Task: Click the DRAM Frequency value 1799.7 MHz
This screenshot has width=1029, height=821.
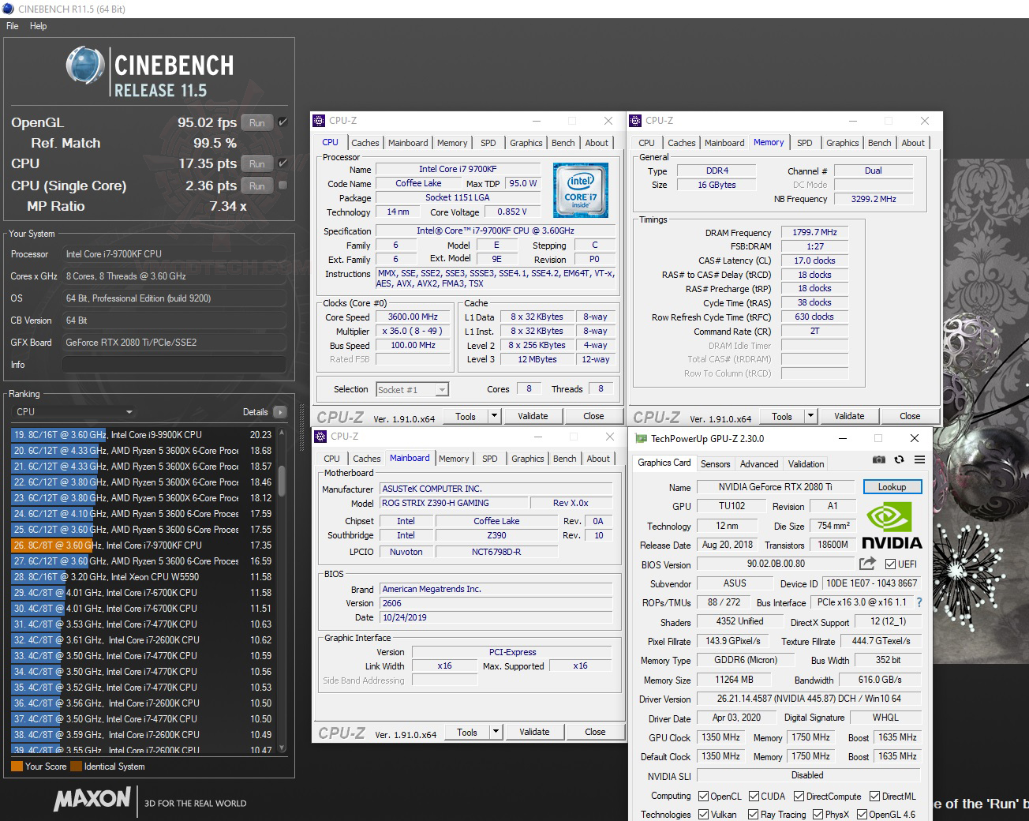Action: 814,233
